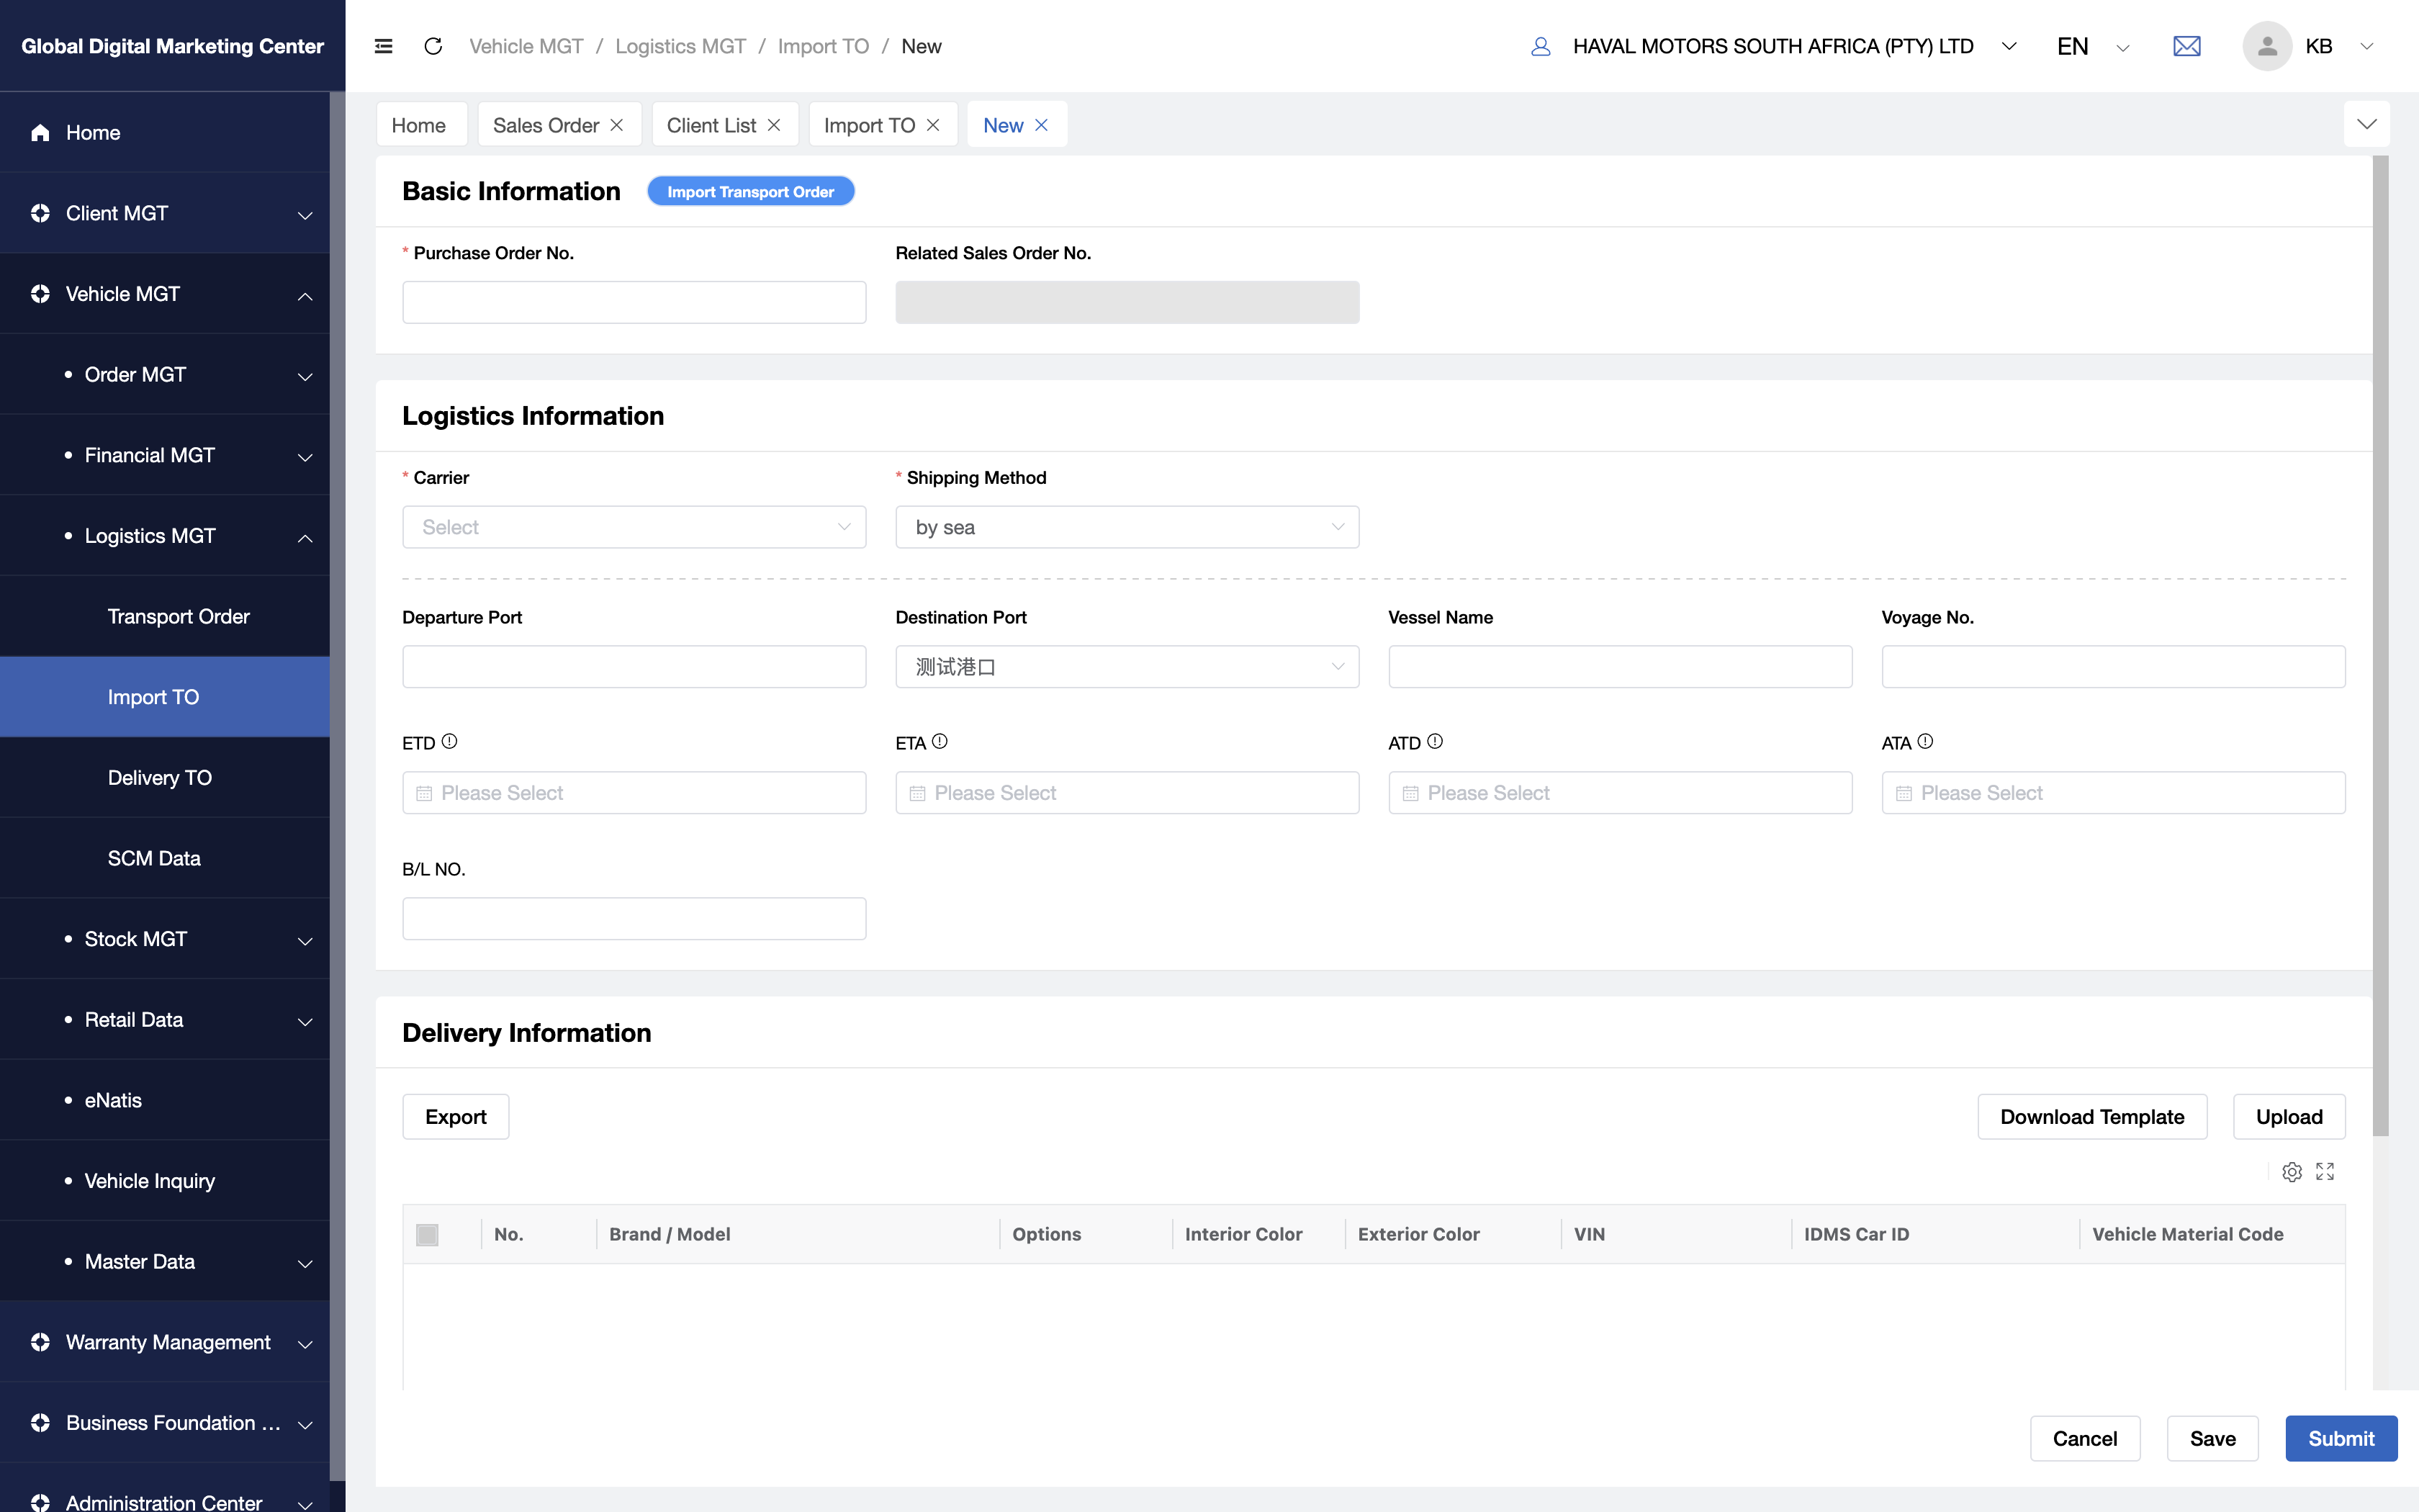Click the ETA info icon
Image resolution: width=2419 pixels, height=1512 pixels.
click(940, 741)
